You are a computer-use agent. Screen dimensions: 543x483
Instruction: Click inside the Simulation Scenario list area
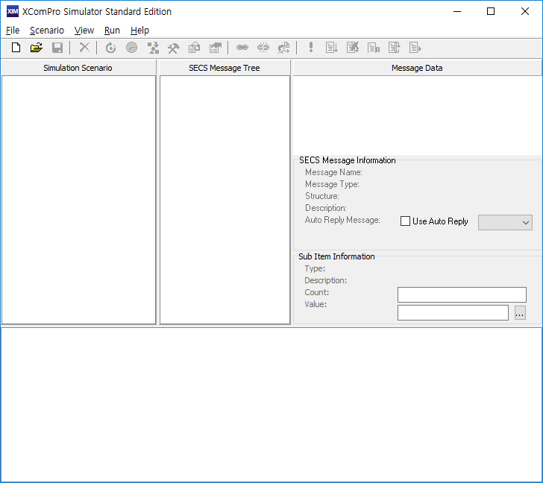78,200
